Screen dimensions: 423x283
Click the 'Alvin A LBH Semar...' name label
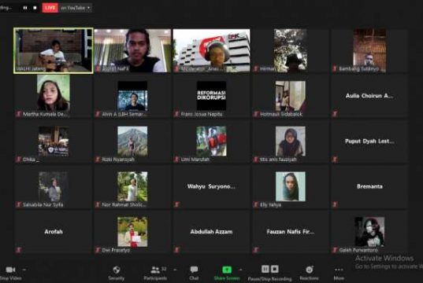point(124,114)
